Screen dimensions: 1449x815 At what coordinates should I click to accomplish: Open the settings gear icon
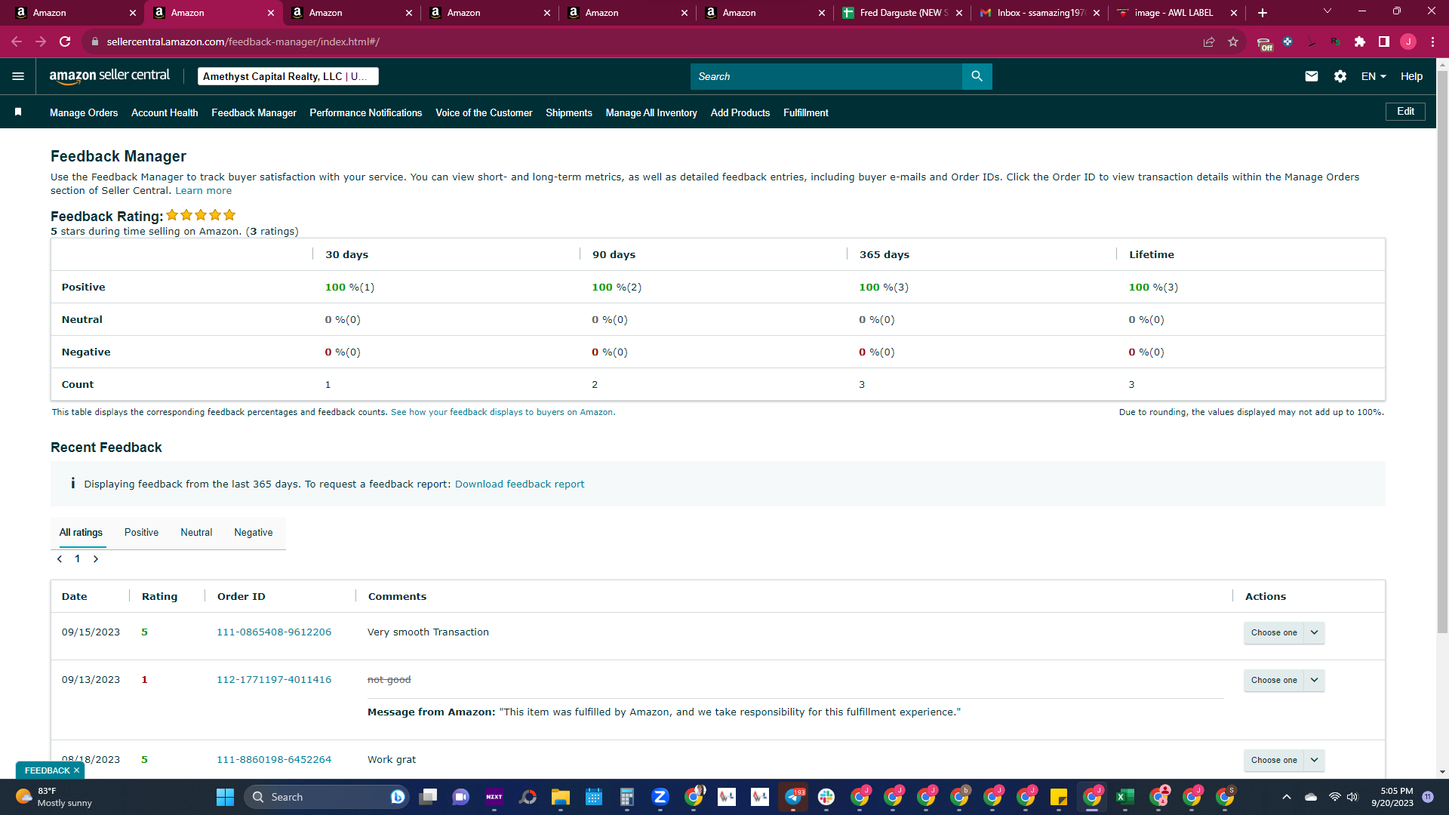[x=1340, y=76]
